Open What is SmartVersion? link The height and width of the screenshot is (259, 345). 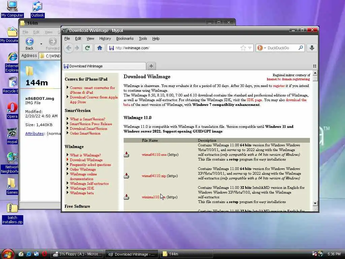pyautogui.click(x=87, y=119)
